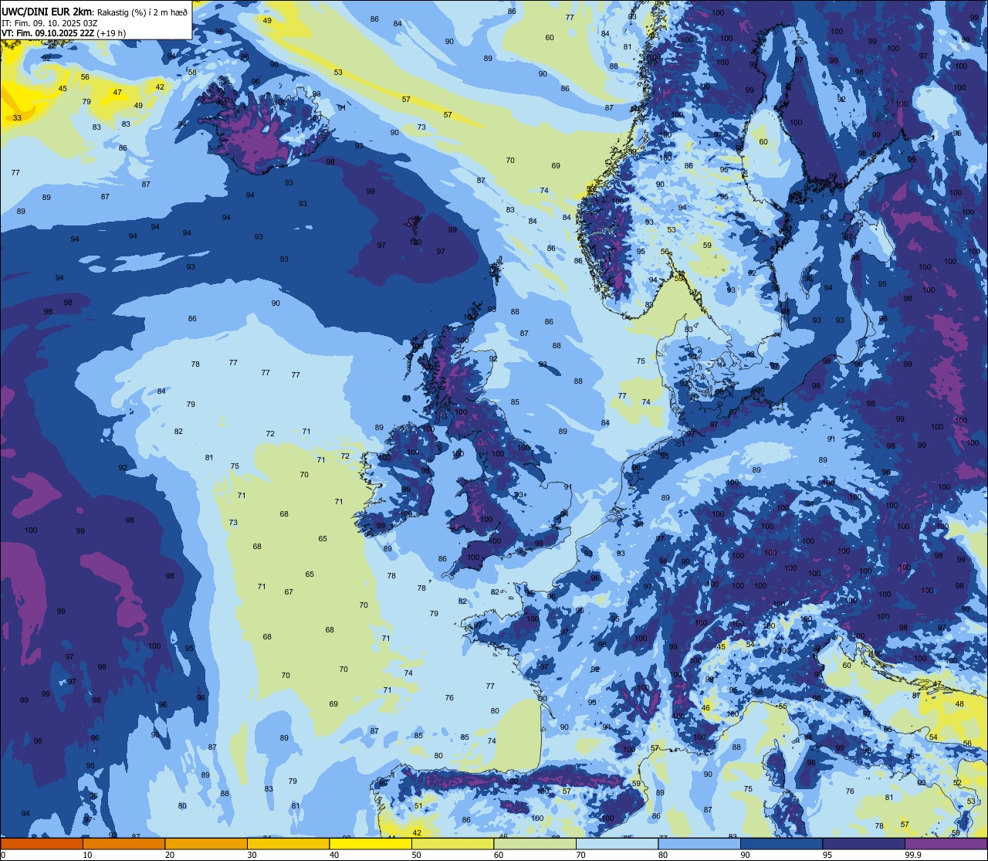Click the 'UWC/DINI EUR 2km' map title
Screen dimensions: 988x861
tap(47, 11)
